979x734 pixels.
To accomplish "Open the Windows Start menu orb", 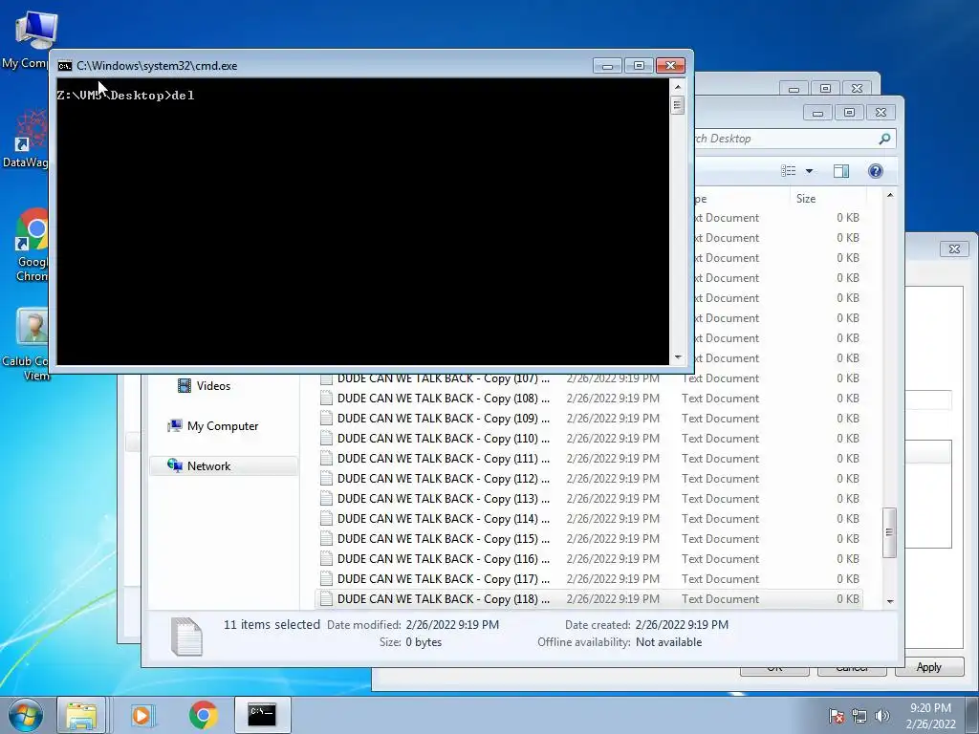I will coord(26,715).
